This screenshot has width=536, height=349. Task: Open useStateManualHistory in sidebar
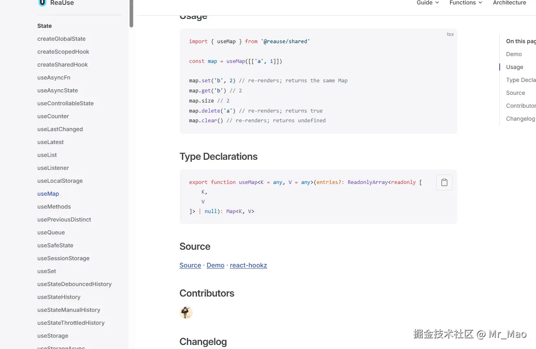(69, 310)
